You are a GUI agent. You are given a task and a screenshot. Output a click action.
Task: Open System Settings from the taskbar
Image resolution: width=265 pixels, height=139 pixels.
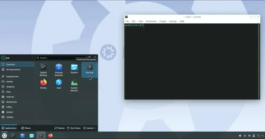(x=13, y=136)
